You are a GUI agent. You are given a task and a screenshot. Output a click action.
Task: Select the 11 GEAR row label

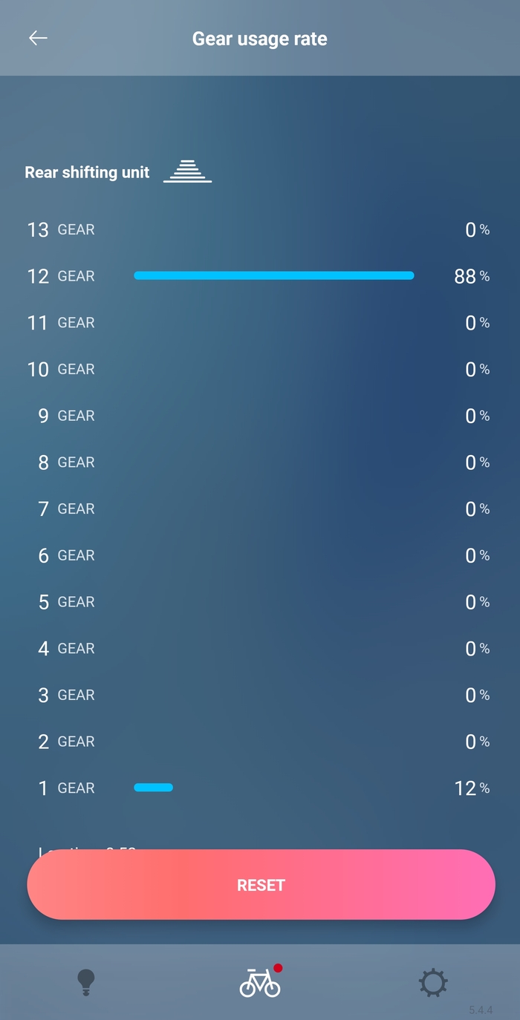coord(61,323)
